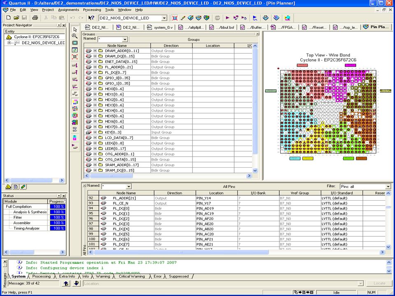The height and width of the screenshot is (296, 395).
Task: Show Design Units tab icon in Project Navigator
Action: (x=23, y=187)
